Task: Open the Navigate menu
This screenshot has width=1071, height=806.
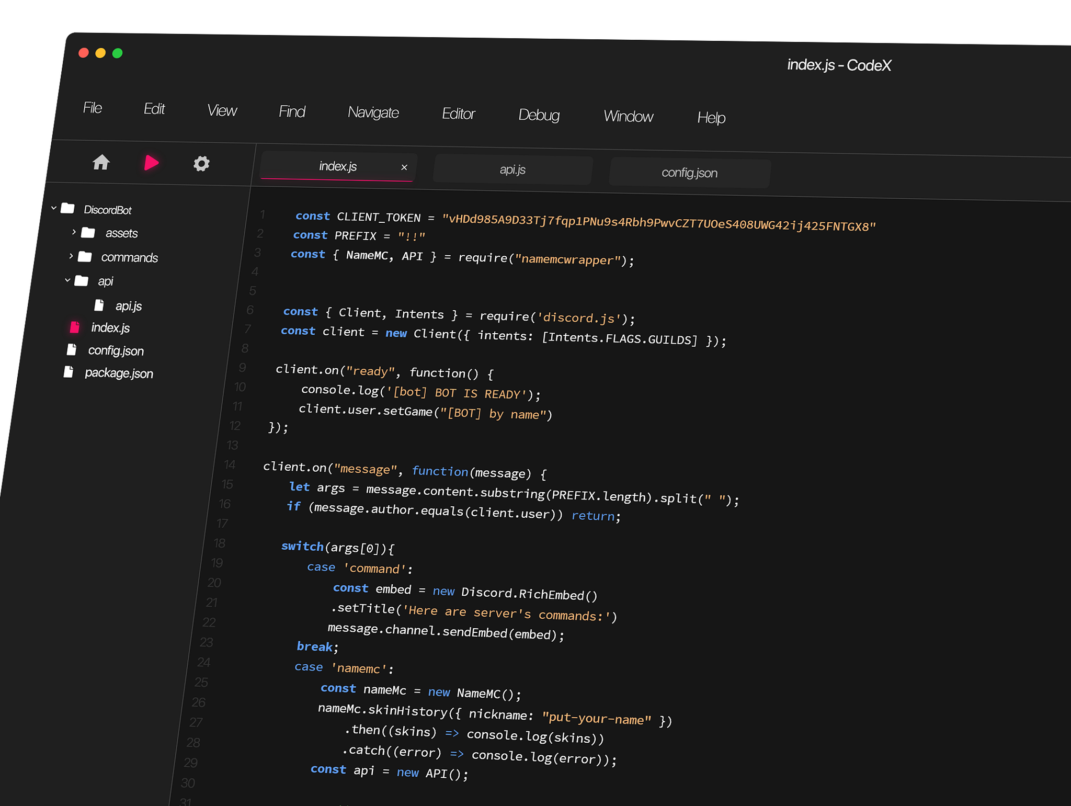Action: [373, 112]
